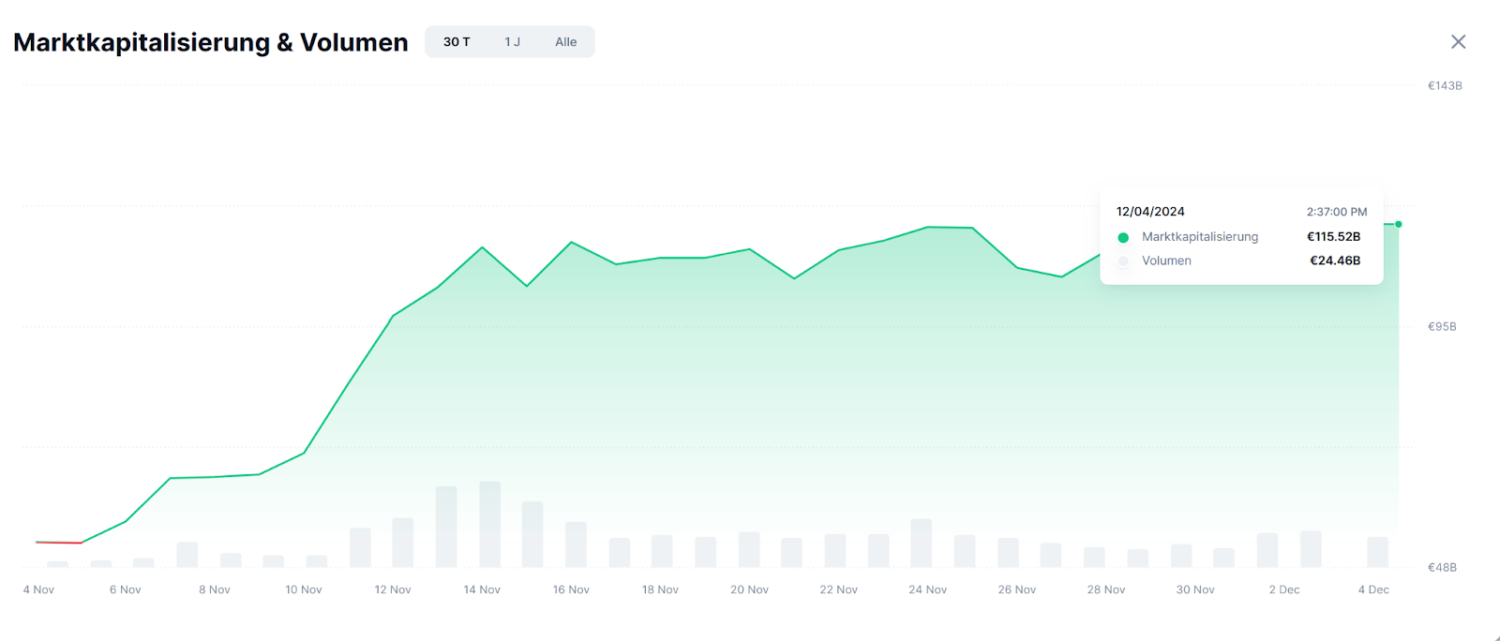Click the 20 Nov axis label

point(749,589)
